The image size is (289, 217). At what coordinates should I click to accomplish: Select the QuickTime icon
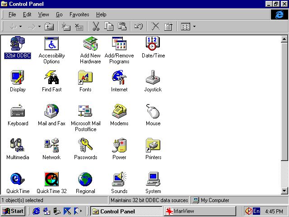tap(18, 183)
